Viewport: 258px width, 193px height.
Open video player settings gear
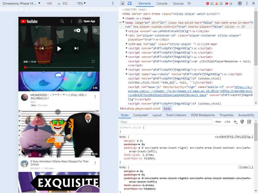coord(95,30)
